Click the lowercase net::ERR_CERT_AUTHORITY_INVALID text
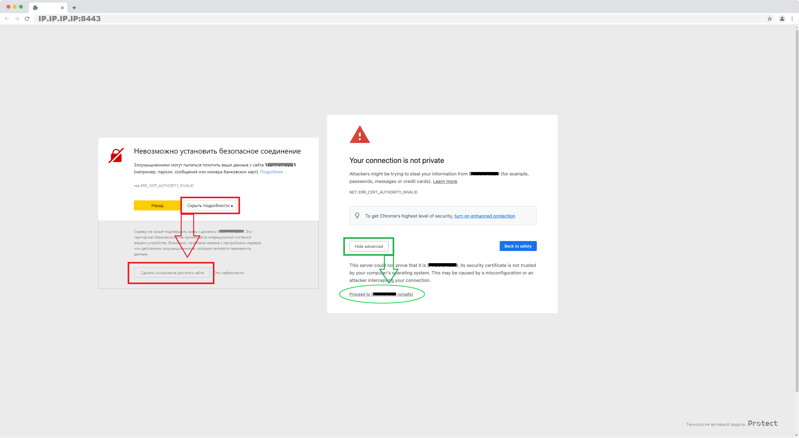The height and width of the screenshot is (438, 799). click(164, 186)
